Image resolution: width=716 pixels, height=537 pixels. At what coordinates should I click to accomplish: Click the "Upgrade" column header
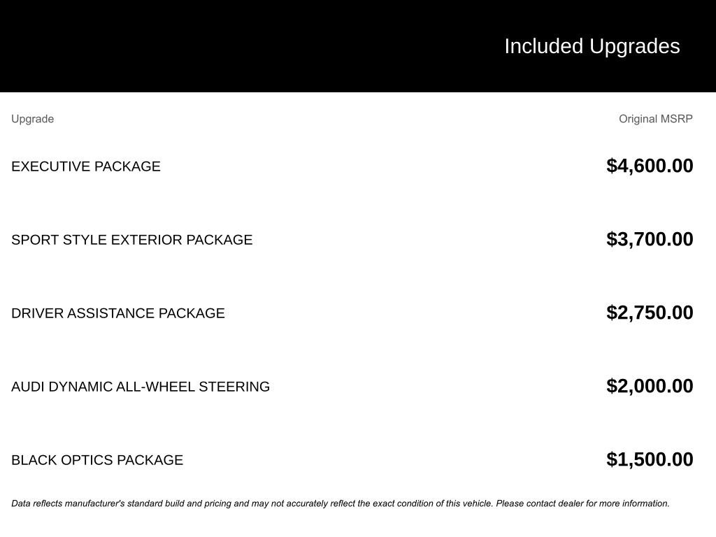(x=32, y=119)
